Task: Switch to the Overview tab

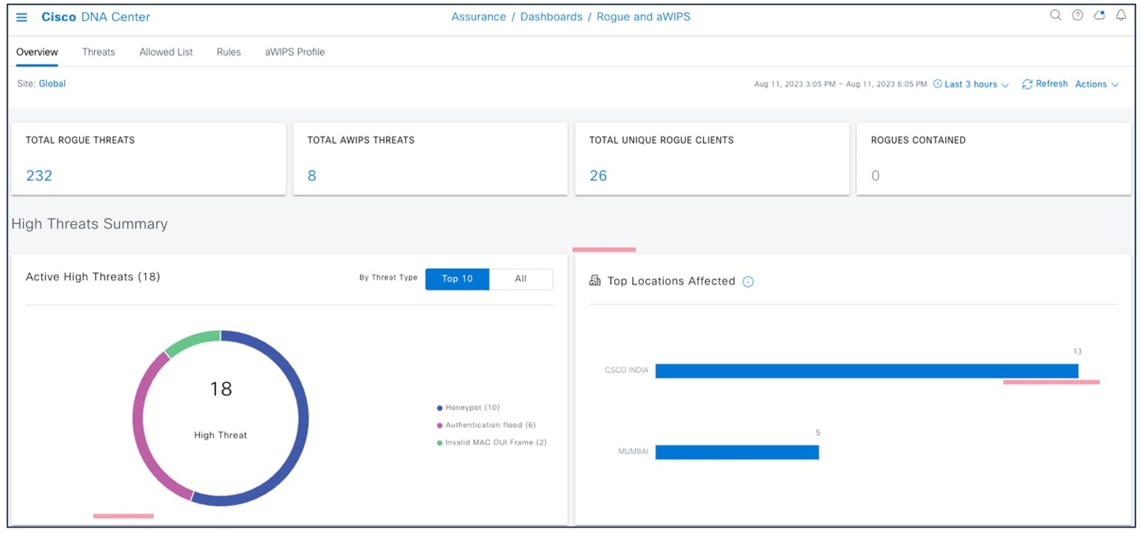Action: (x=37, y=52)
